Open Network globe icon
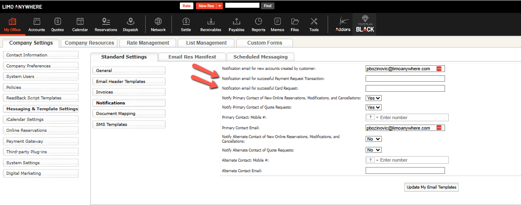This screenshot has height=205, width=521. click(158, 24)
